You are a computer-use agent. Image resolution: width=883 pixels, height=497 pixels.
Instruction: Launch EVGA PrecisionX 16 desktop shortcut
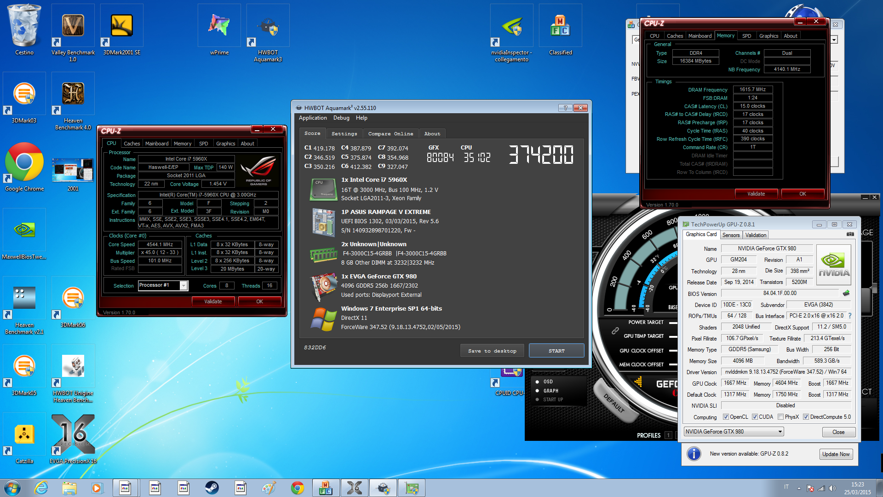coord(73,439)
